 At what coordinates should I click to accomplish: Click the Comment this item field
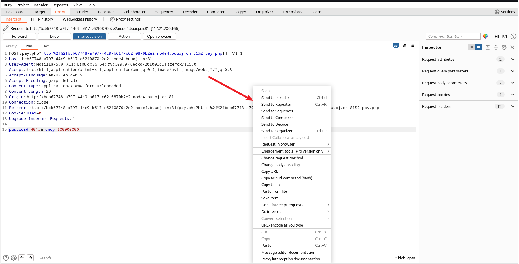click(453, 36)
